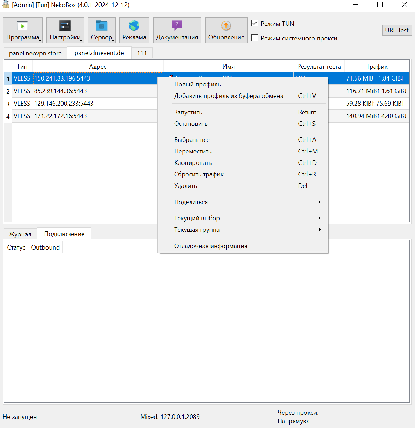
Task: Click traffic cell 116.71 MiB↑ 1.61 GiB↓
Action: 377,91
